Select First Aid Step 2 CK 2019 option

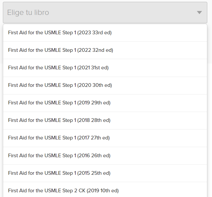pos(63,190)
